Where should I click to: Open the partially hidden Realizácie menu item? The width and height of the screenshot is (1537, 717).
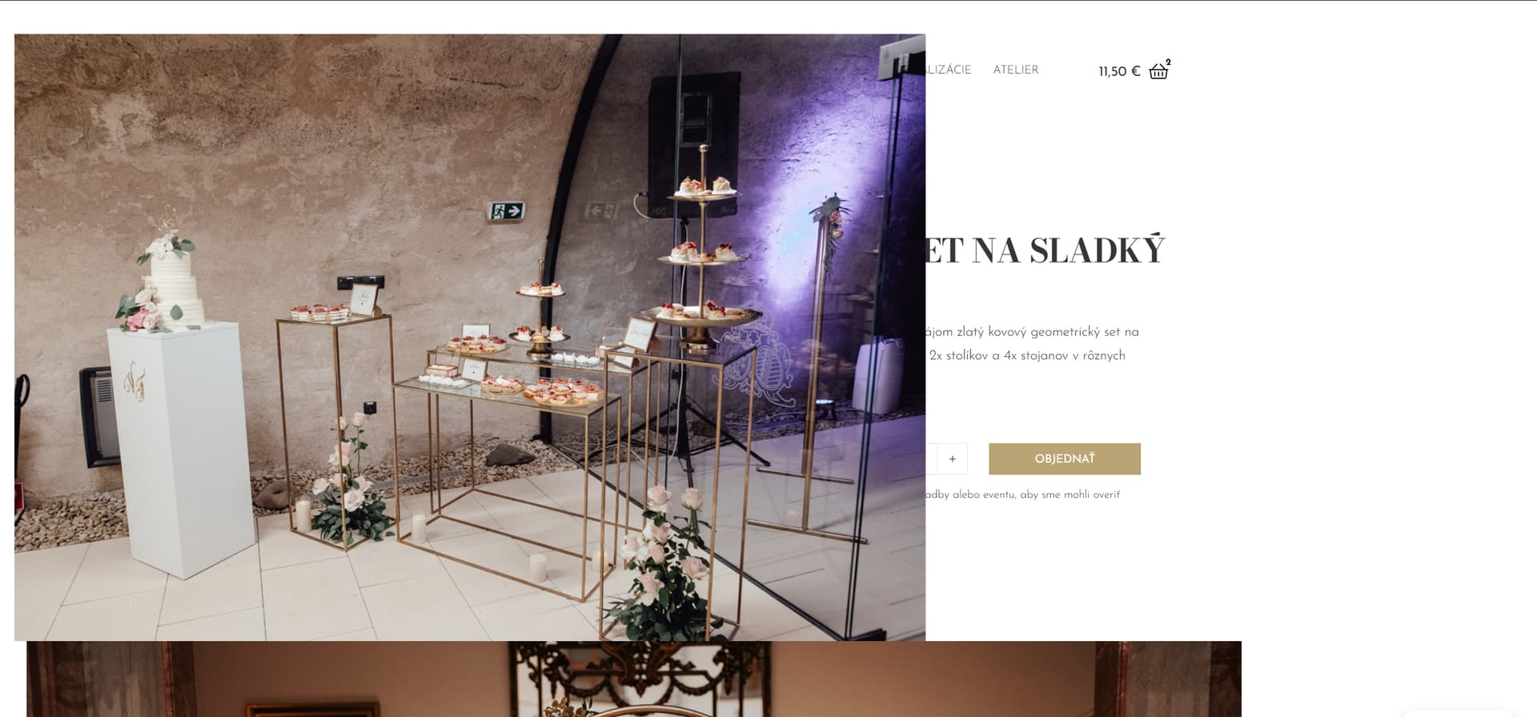pos(949,70)
